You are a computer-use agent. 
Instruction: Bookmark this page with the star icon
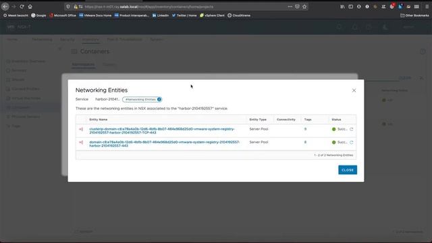pyautogui.click(x=304, y=7)
